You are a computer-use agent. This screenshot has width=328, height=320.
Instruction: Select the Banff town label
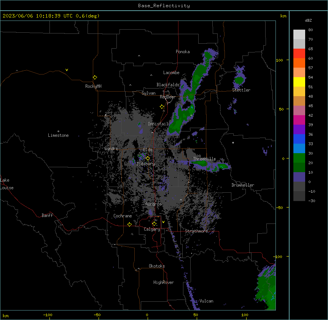(x=47, y=215)
